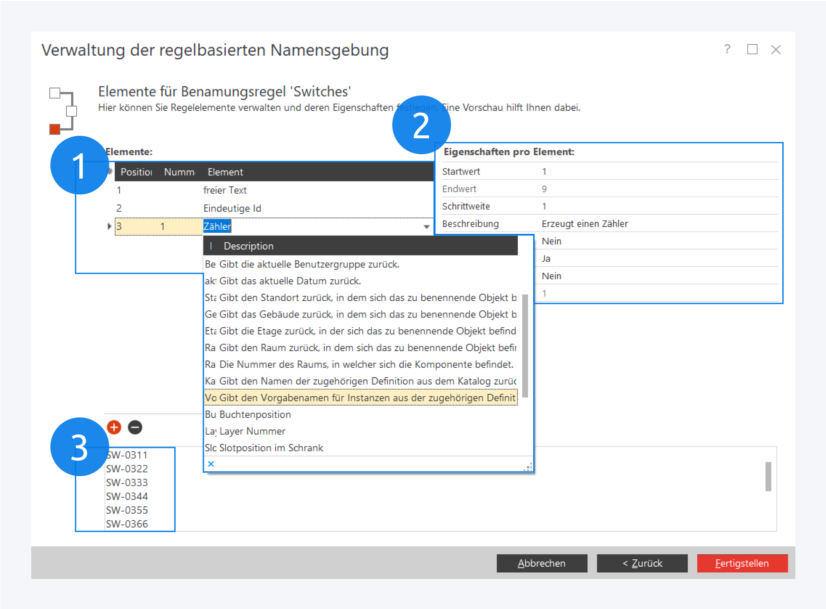Image resolution: width=826 pixels, height=609 pixels.
Task: Select 'Buchtenposition' from the dropdown list
Action: [255, 414]
